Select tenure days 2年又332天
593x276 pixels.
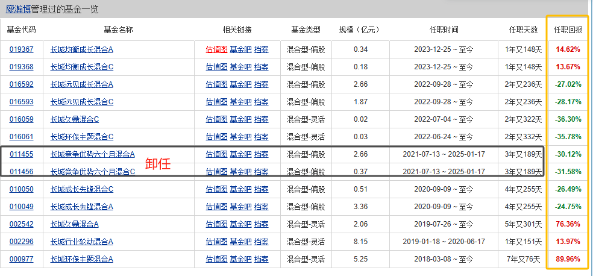click(524, 136)
